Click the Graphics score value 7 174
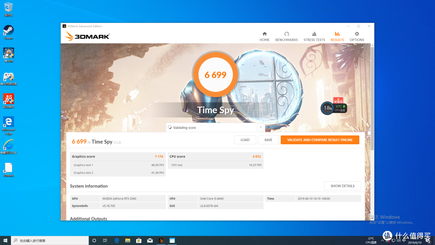Image resolution: width=435 pixels, height=245 pixels. 159,156
